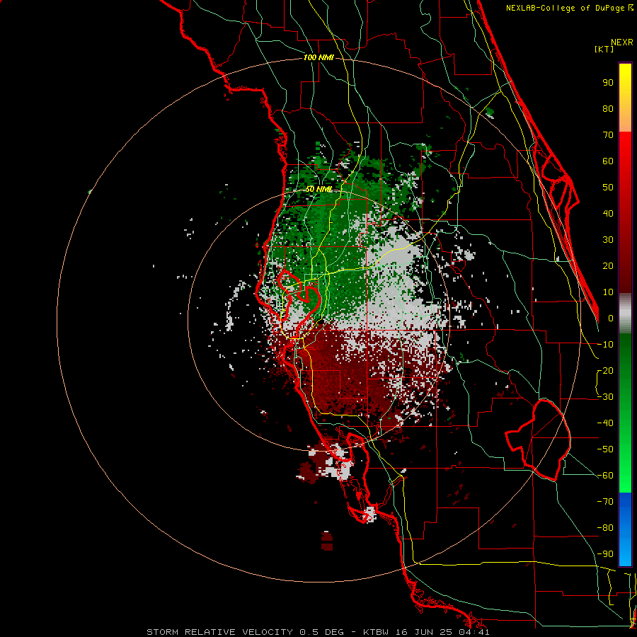
Task: Click the positive 30 color scale label
Action: pos(608,239)
